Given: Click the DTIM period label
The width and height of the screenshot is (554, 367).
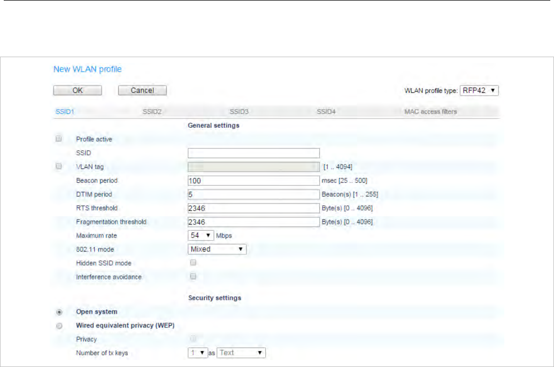Looking at the screenshot, I should tap(94, 194).
